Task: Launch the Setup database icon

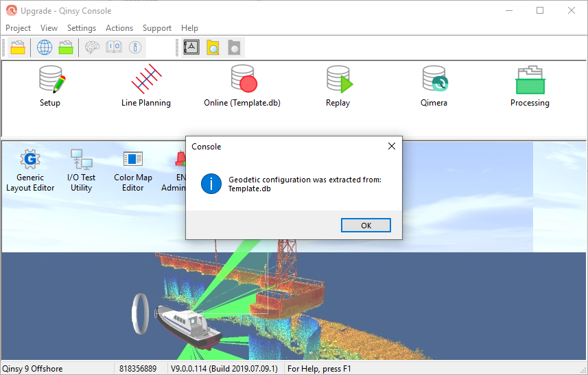Action: 50,86
